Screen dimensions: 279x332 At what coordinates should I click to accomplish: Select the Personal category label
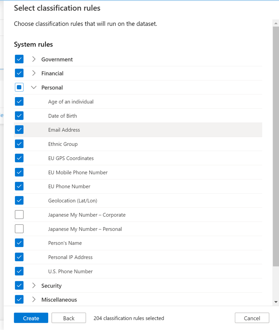pyautogui.click(x=52, y=88)
